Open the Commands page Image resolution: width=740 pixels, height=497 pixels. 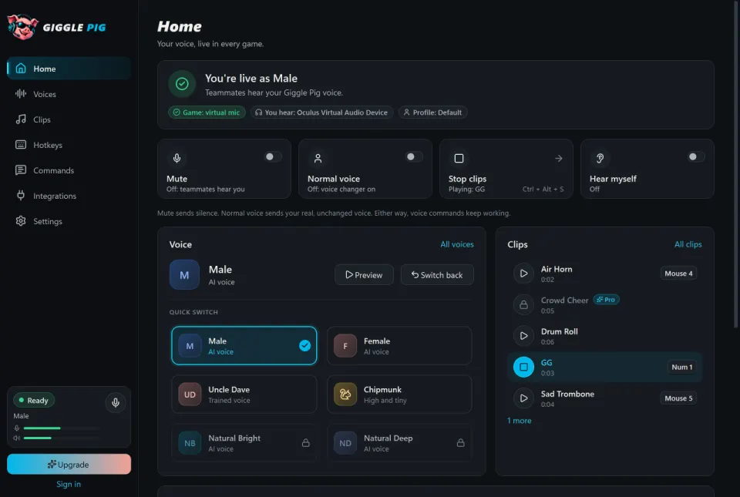pyautogui.click(x=69, y=171)
